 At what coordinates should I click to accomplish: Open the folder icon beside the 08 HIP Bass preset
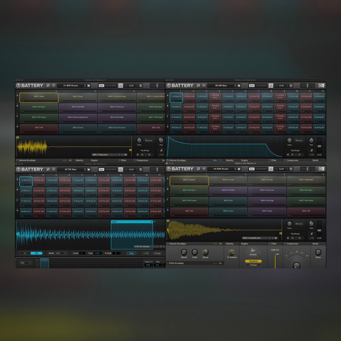[239, 86]
